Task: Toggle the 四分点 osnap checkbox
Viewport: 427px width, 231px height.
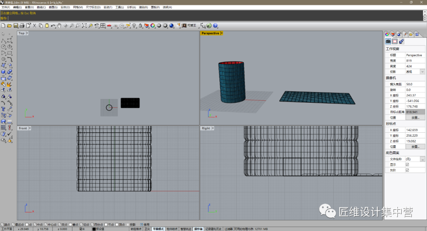Action: point(92,224)
